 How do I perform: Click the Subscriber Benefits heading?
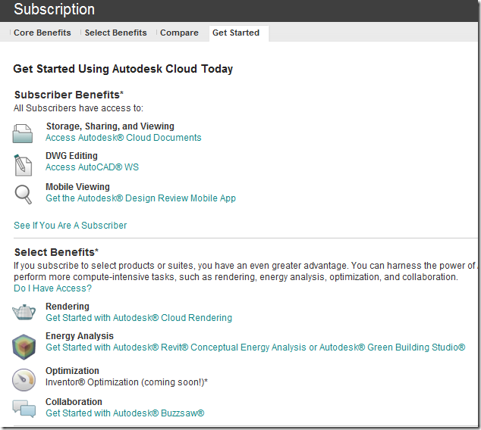tap(69, 95)
